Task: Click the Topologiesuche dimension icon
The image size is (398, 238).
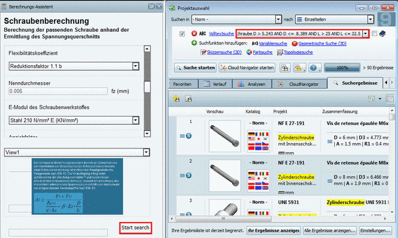Action: pos(280,52)
